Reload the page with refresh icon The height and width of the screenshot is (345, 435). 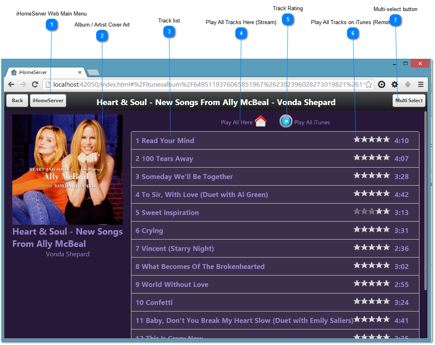click(x=35, y=85)
